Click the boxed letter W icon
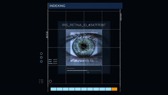Viewport: 168px width, 95px height. click(x=47, y=37)
